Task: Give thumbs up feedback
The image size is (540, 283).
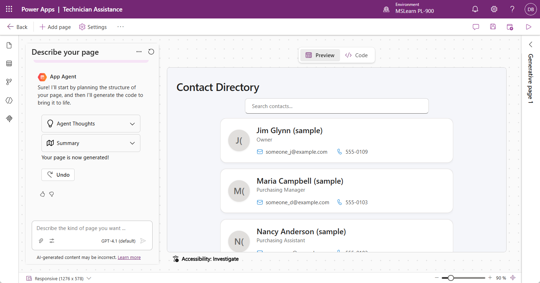Action: pyautogui.click(x=43, y=194)
